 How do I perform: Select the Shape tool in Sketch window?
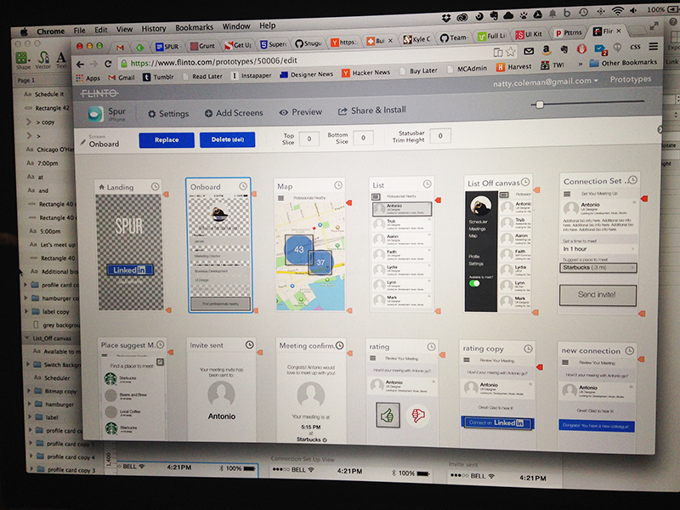point(23,60)
